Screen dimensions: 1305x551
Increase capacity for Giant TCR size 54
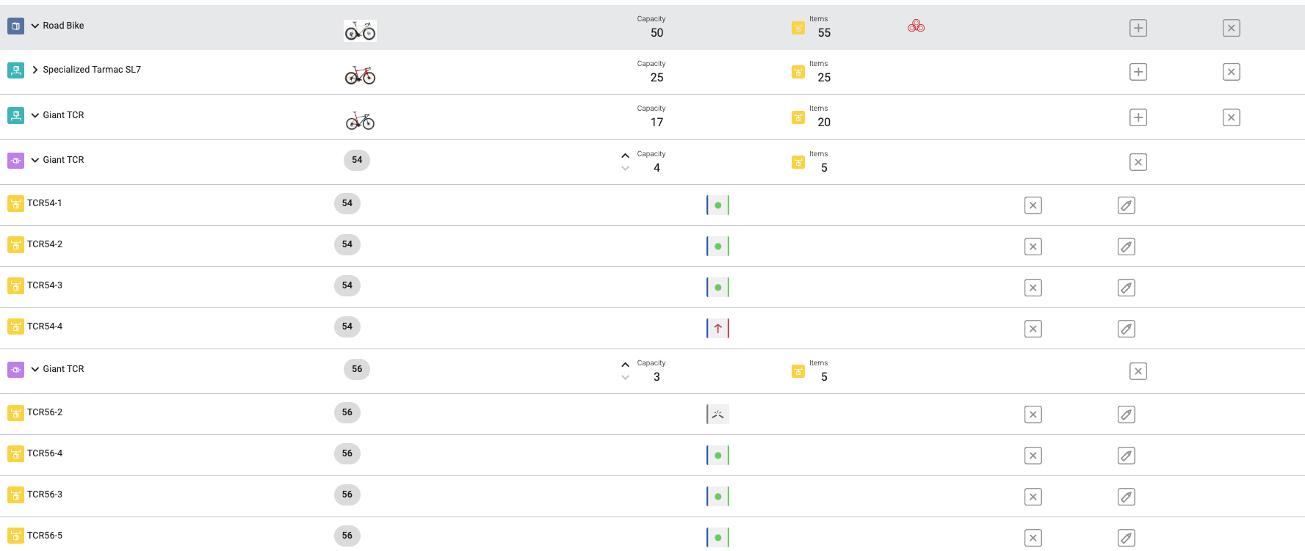click(625, 156)
